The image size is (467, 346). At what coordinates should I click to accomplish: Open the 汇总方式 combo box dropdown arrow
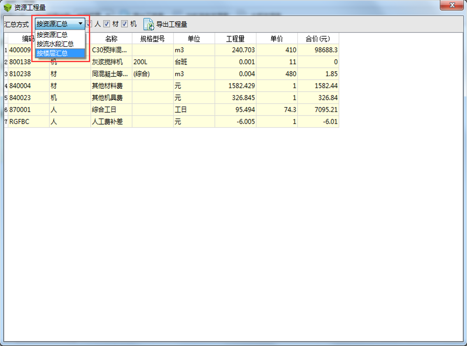point(80,23)
